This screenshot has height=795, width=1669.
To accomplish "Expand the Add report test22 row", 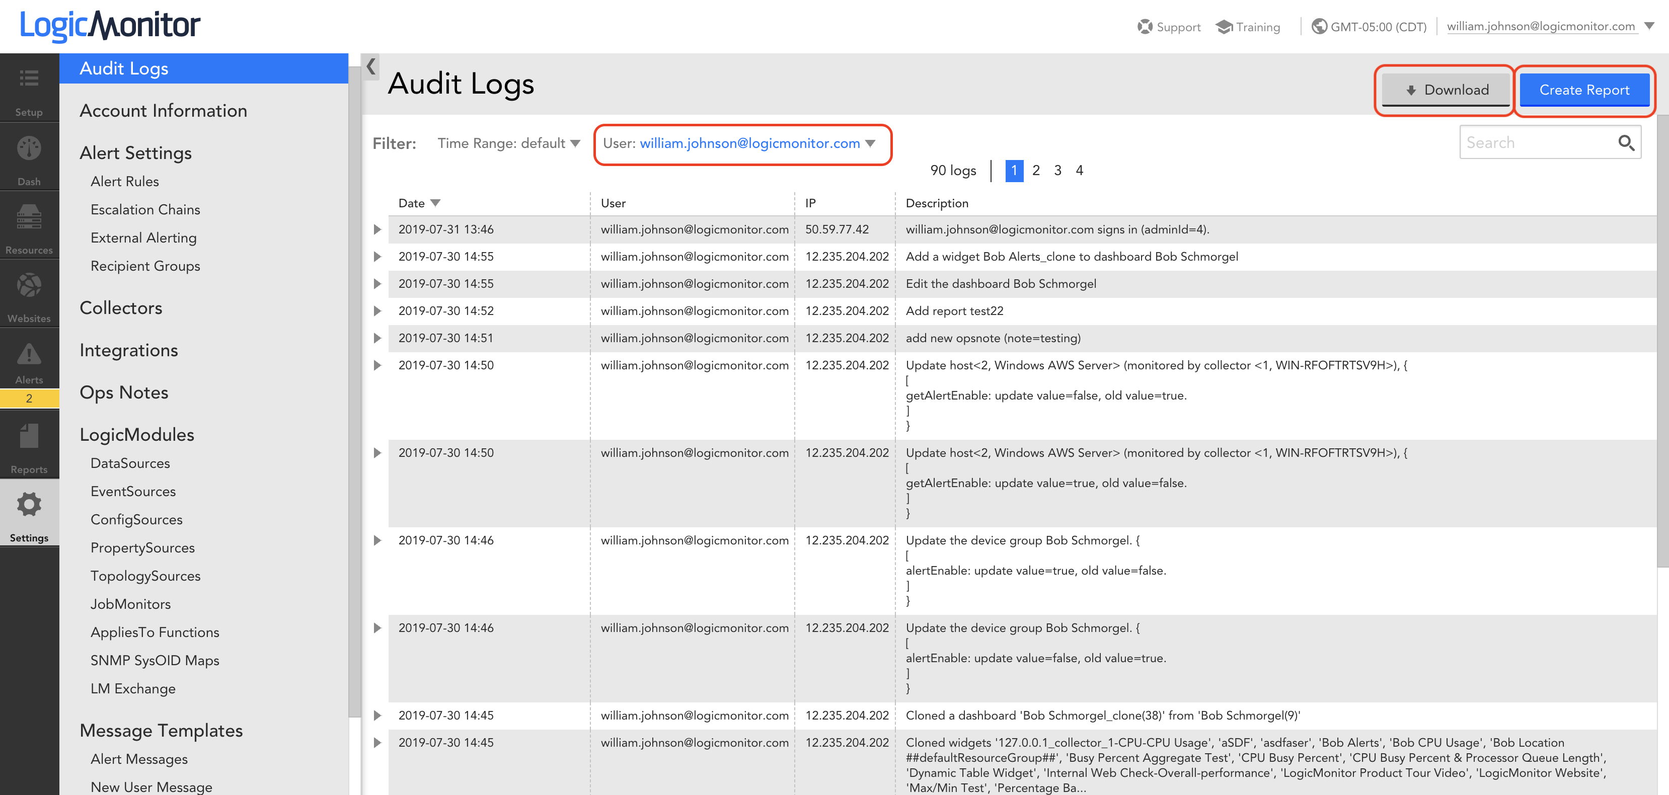I will coord(377,311).
